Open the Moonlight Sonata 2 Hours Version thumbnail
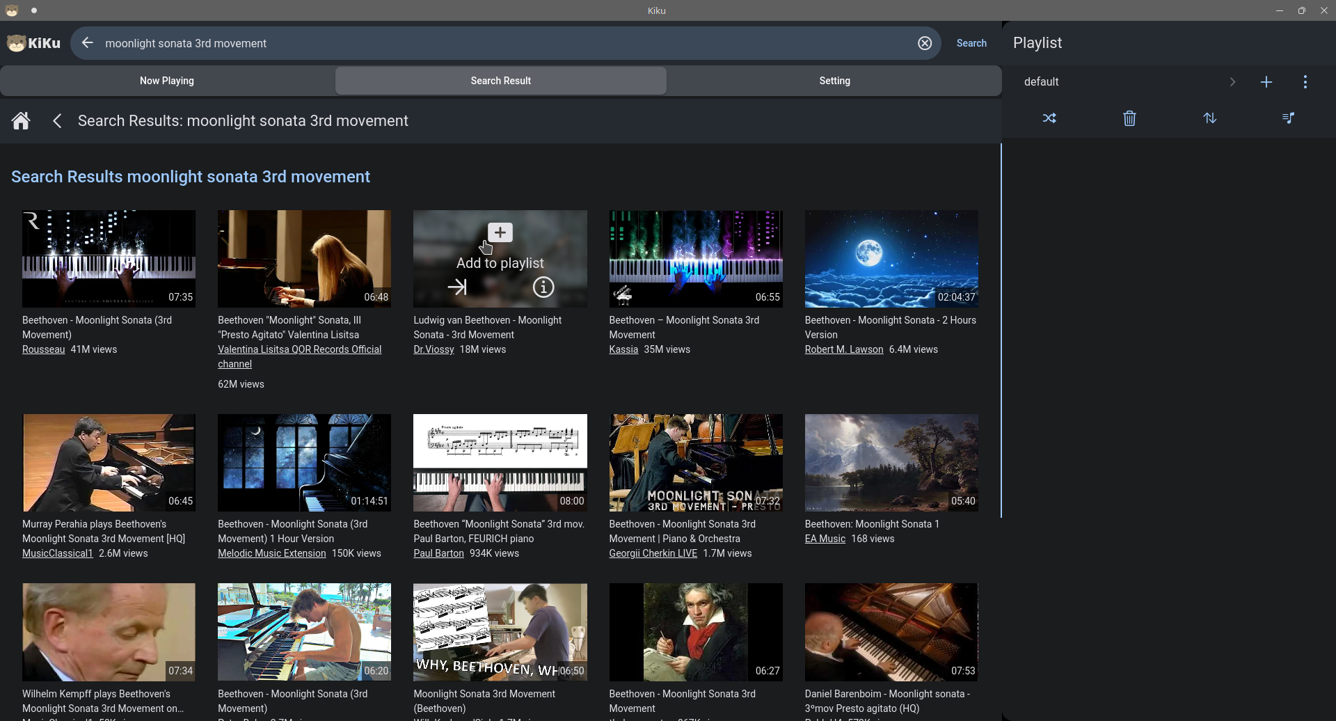1336x721 pixels. (891, 259)
